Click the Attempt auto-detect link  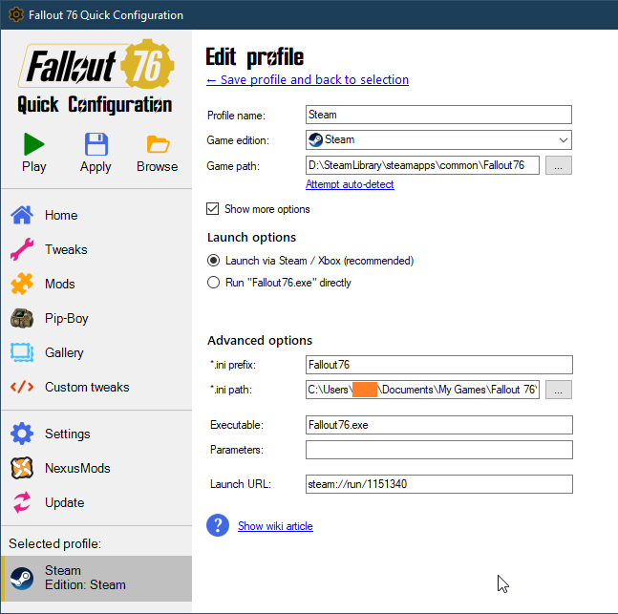(350, 184)
